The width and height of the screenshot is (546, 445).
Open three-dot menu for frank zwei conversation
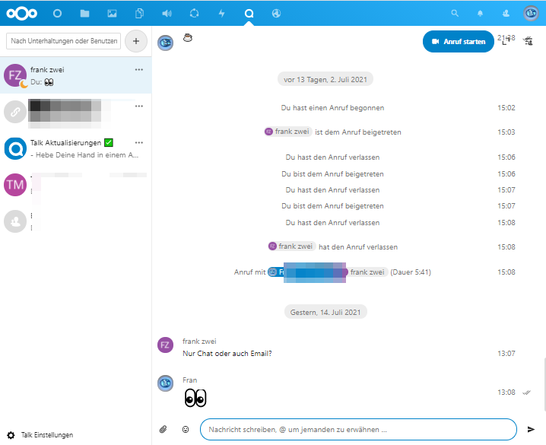click(138, 69)
